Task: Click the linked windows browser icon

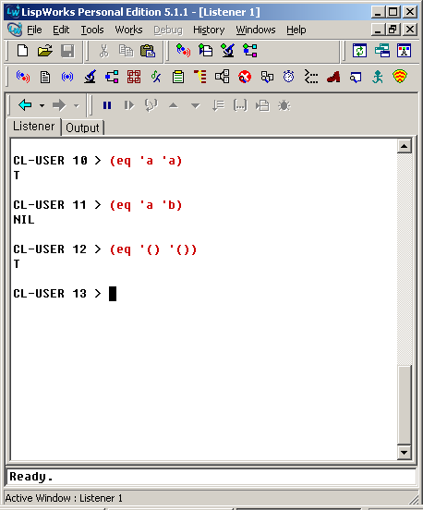Action: click(267, 77)
